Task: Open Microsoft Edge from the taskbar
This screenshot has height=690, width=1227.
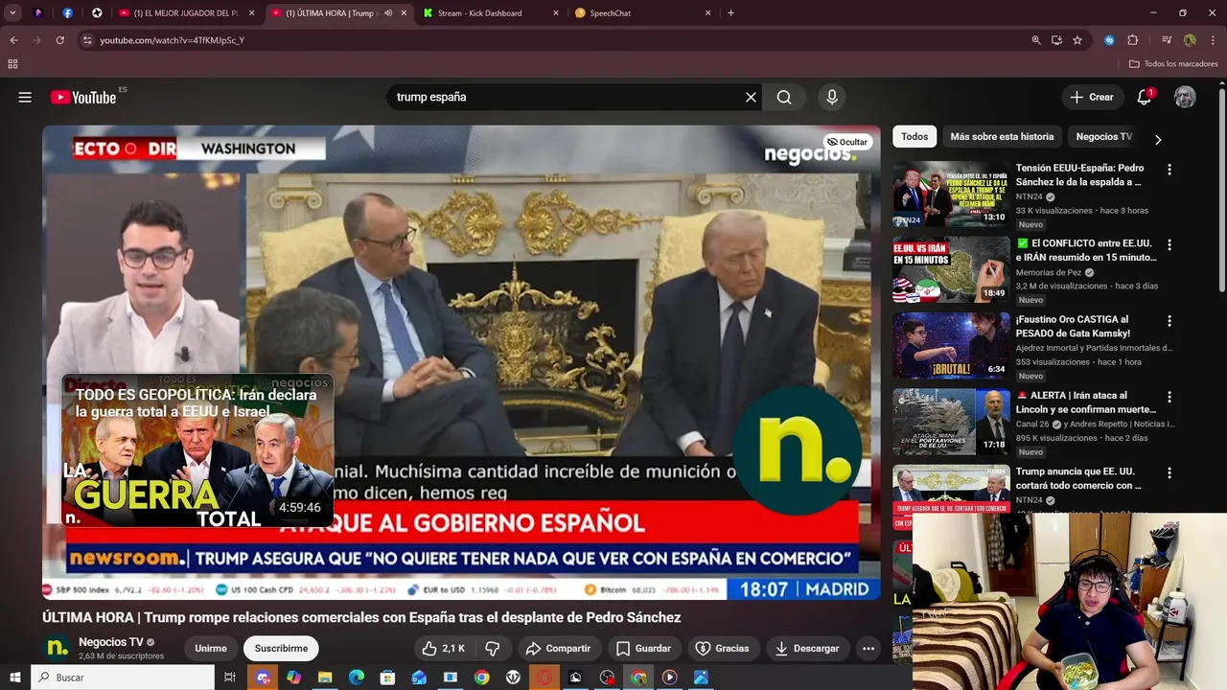Action: 357,678
